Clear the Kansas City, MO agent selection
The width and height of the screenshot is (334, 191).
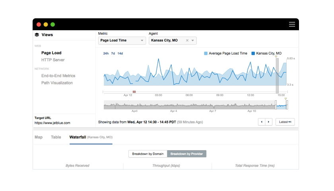coord(187,41)
